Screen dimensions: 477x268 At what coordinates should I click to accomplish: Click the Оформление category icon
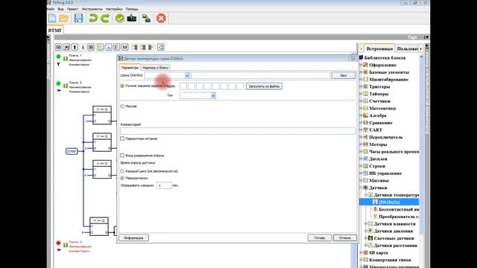pos(366,65)
